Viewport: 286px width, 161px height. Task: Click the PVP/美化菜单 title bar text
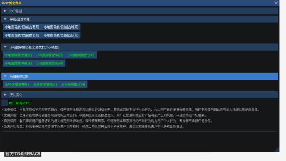click(x=12, y=3)
